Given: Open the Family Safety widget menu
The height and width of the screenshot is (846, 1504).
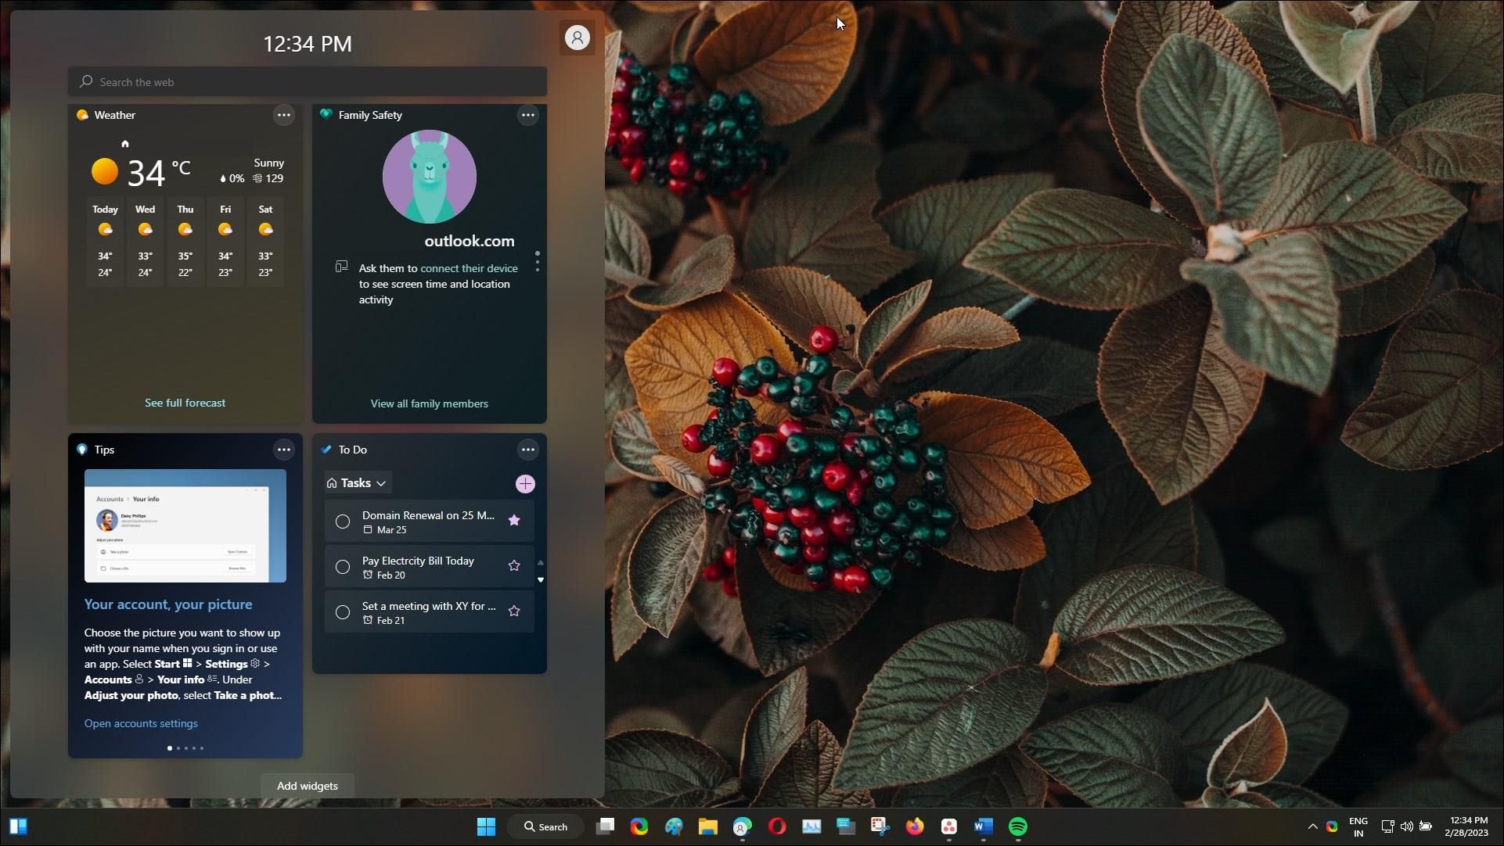Looking at the screenshot, I should [528, 115].
